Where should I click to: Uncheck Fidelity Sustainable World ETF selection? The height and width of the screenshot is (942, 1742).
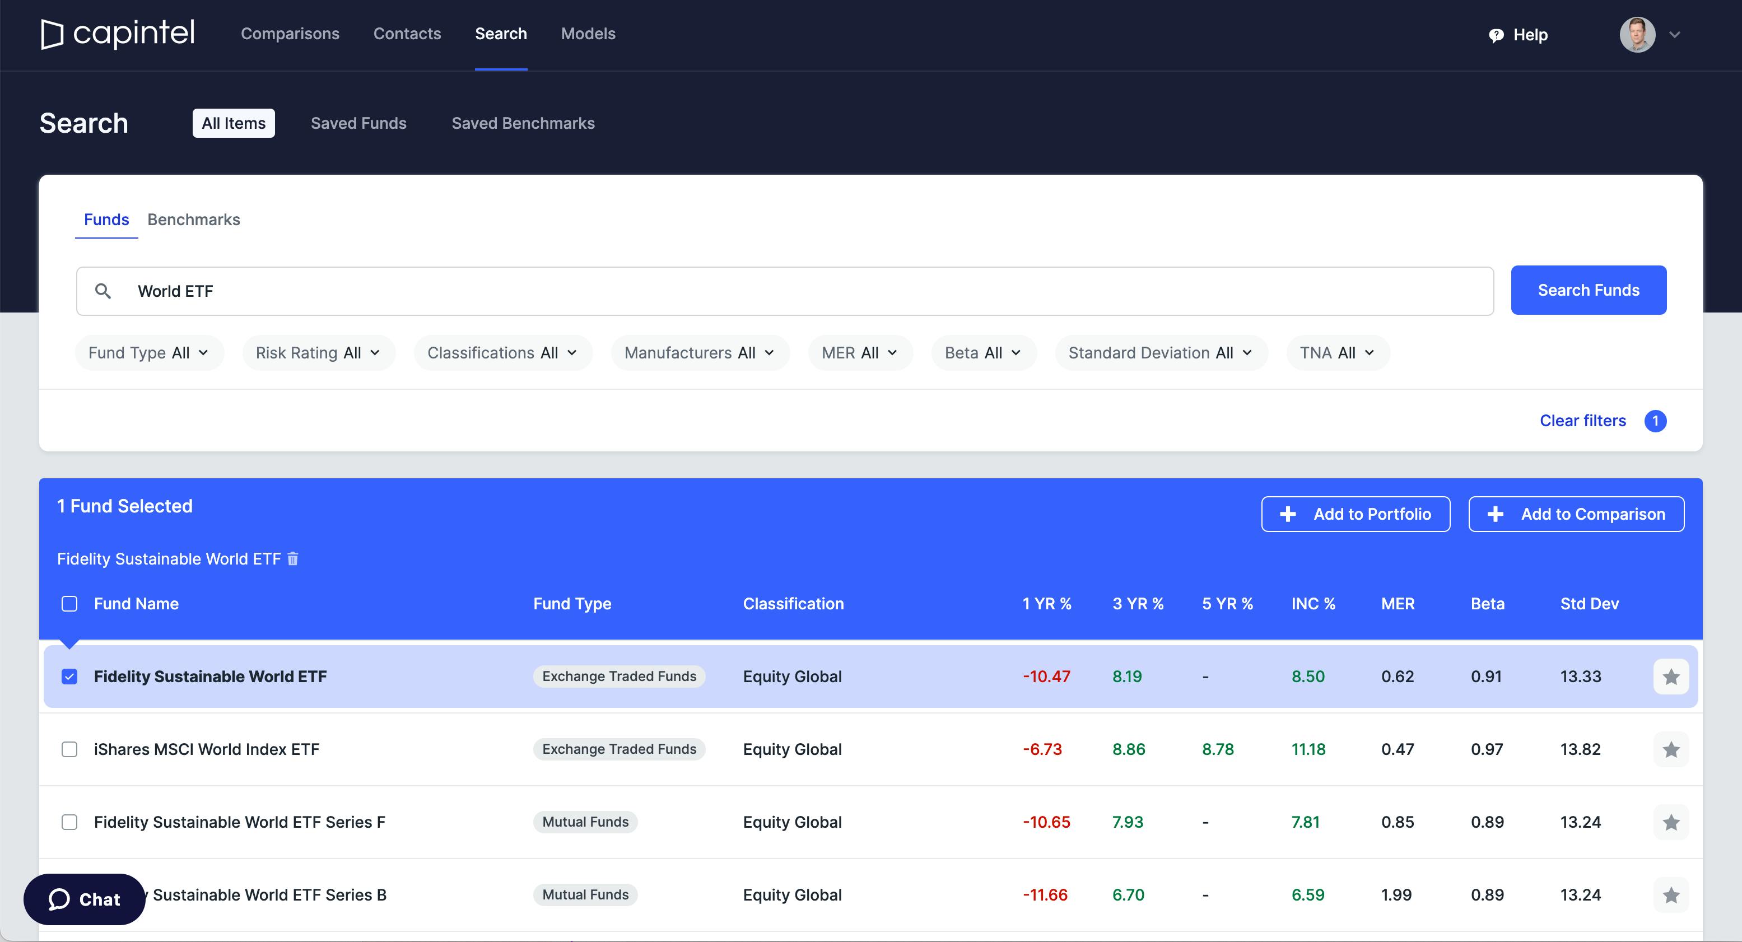(69, 676)
